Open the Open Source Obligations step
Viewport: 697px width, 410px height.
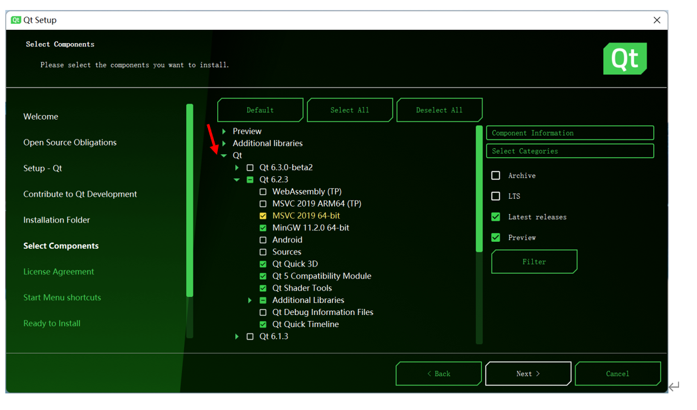tap(70, 142)
